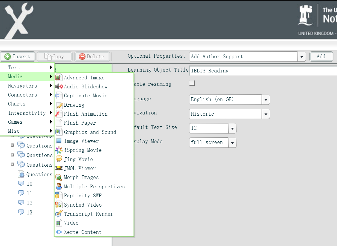
Task: Click the Advanced Image icon
Action: pyautogui.click(x=59, y=77)
